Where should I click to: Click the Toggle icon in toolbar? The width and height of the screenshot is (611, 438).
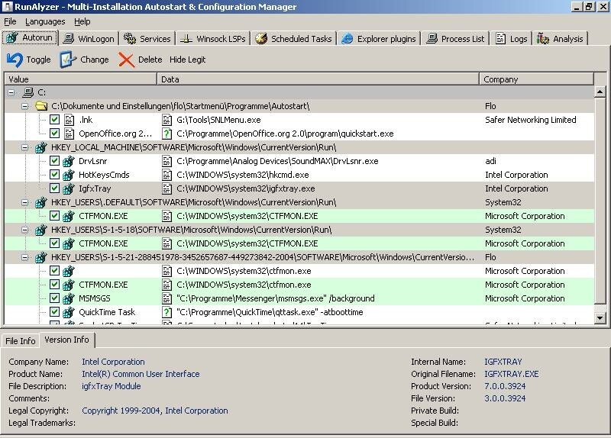coord(15,60)
